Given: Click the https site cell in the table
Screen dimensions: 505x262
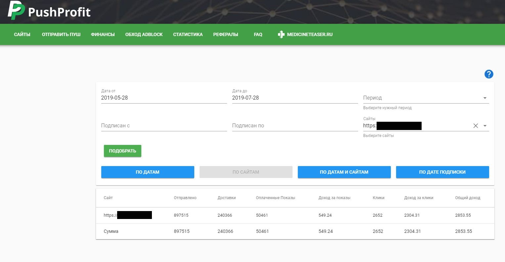Looking at the screenshot, I should [x=128, y=215].
